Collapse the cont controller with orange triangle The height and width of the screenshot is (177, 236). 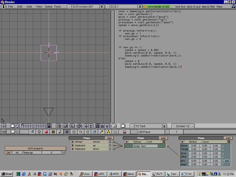click(x=164, y=142)
